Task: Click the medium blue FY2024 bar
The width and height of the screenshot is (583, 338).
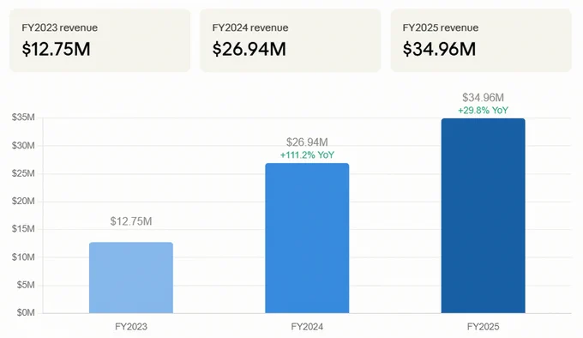Action: tap(307, 238)
